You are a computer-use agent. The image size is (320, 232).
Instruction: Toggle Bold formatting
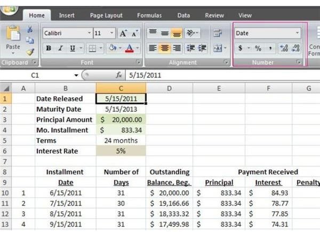pos(49,48)
